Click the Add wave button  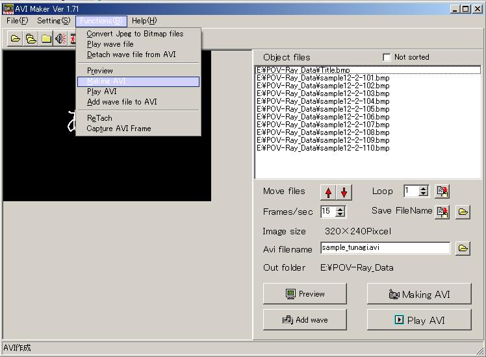[305, 319]
